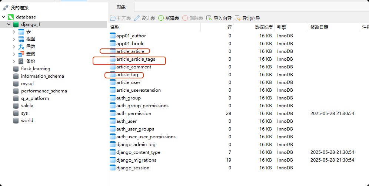Sort by the 名称 column header
Screen dimensions: 369x186
click(154, 27)
